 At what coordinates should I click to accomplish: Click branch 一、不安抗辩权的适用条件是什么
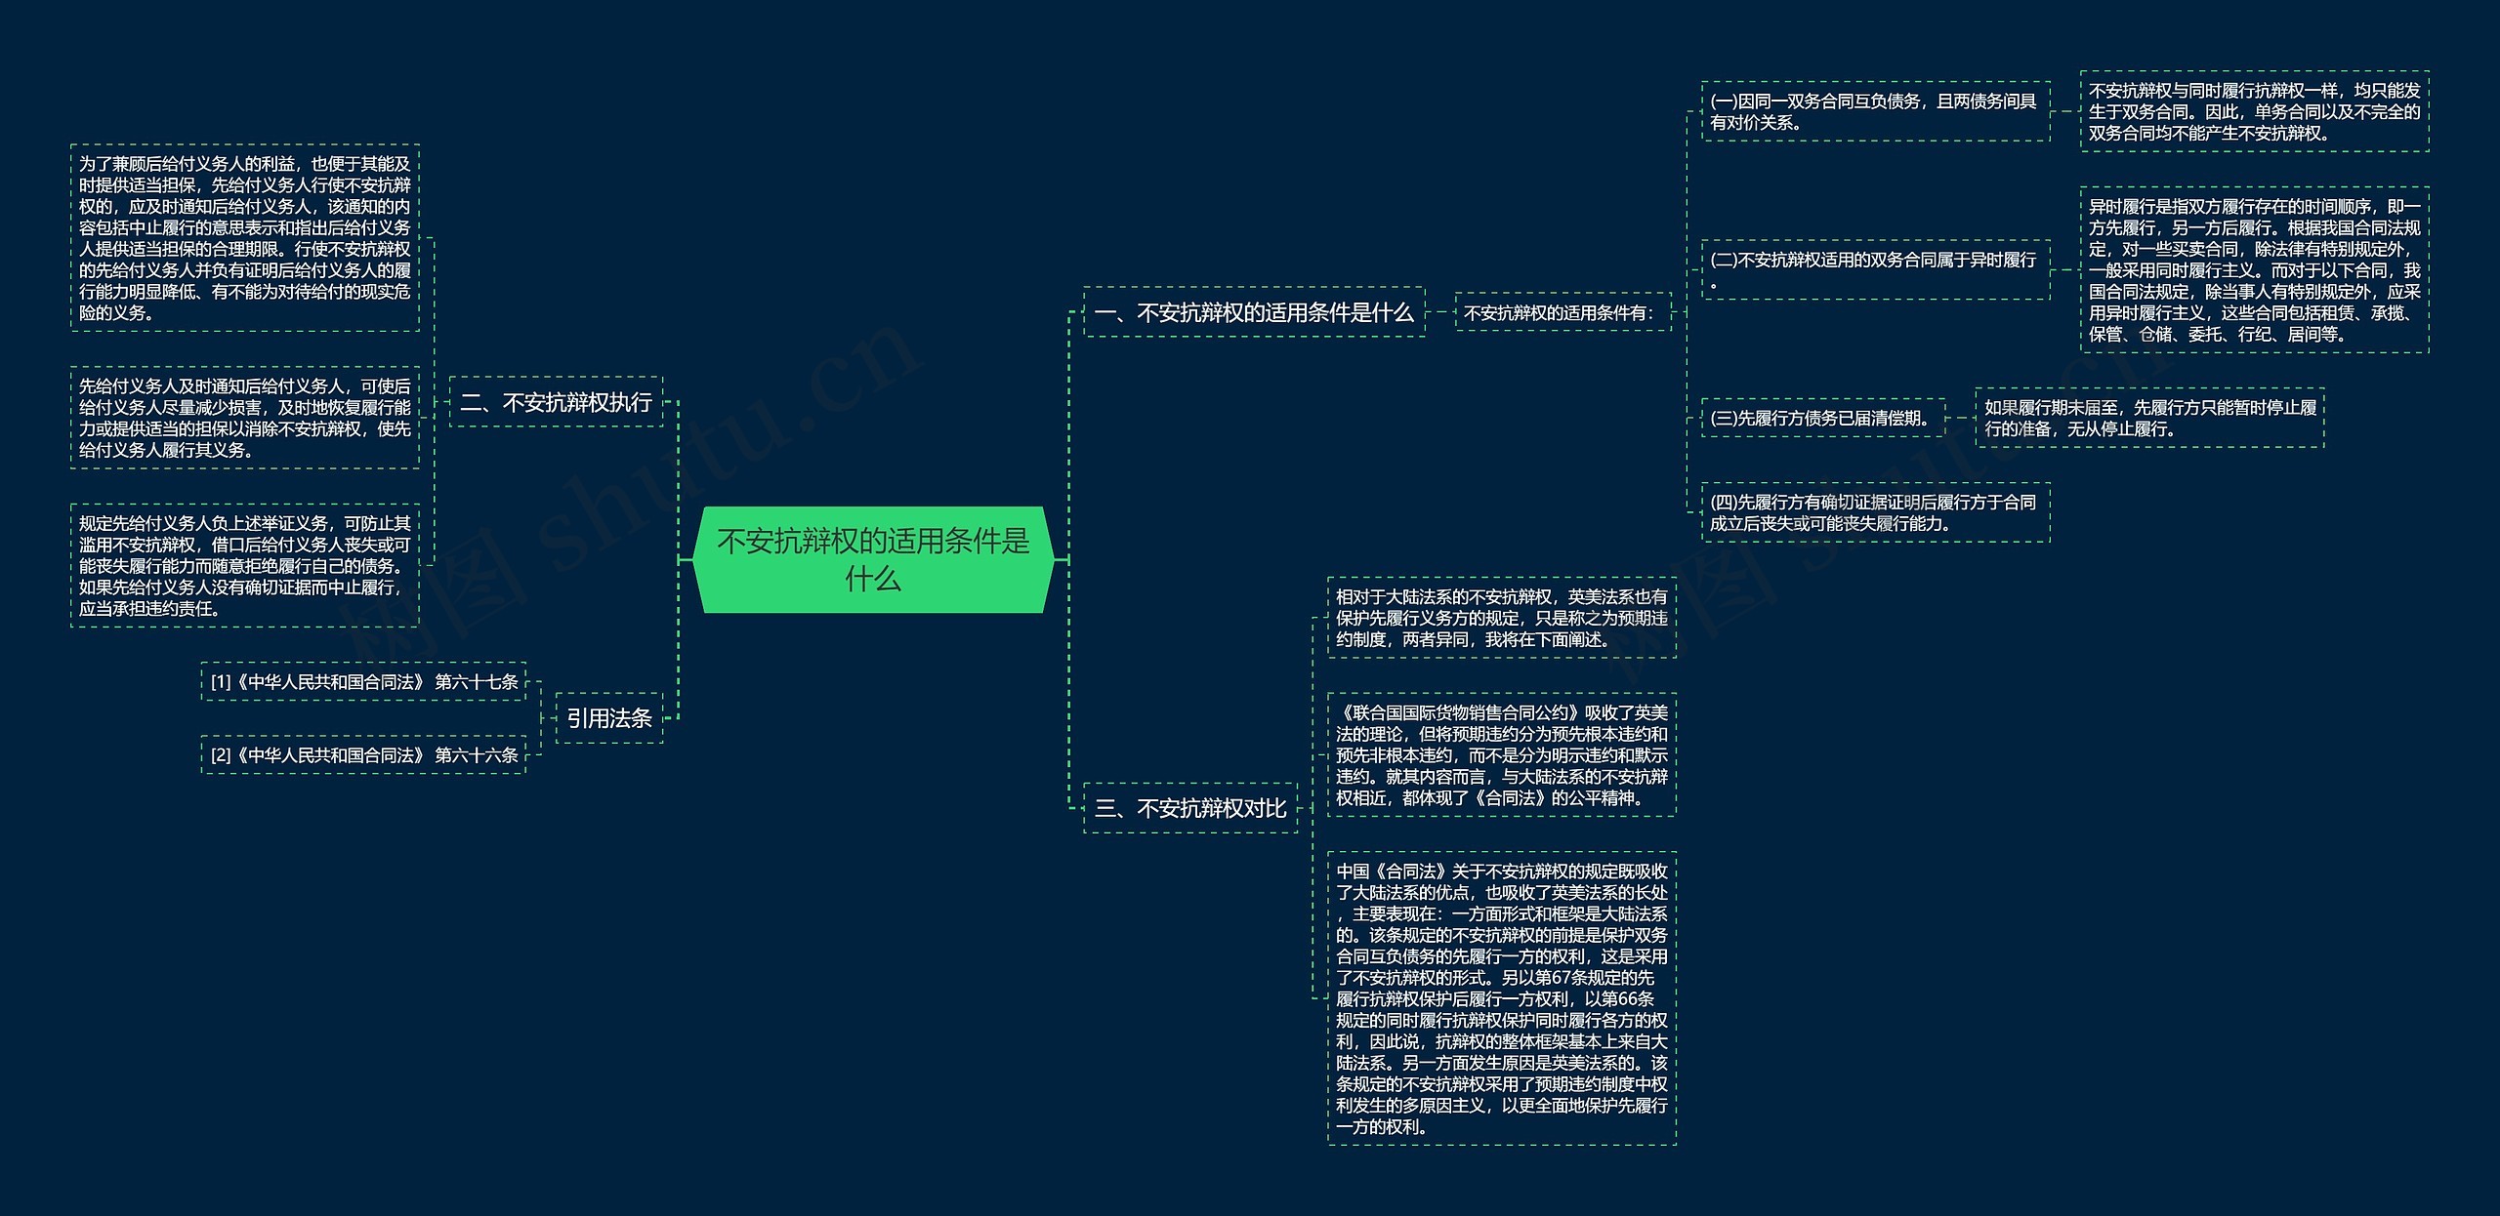point(1254,312)
